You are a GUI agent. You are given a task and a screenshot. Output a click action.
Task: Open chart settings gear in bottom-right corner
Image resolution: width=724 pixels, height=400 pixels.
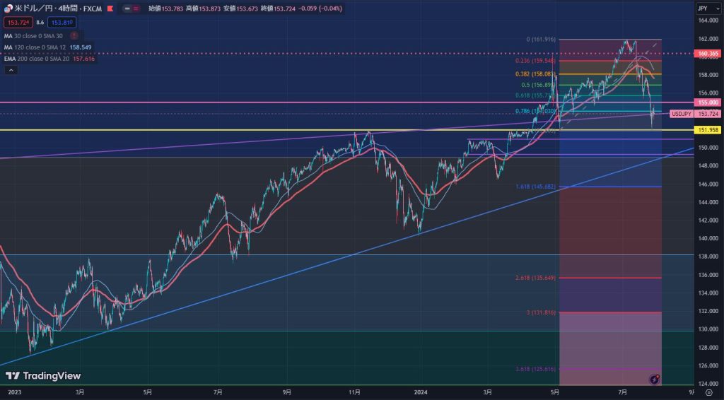[x=709, y=393]
